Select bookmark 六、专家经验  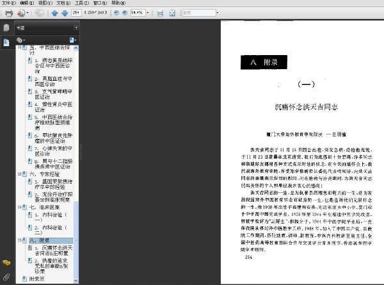click(x=44, y=174)
